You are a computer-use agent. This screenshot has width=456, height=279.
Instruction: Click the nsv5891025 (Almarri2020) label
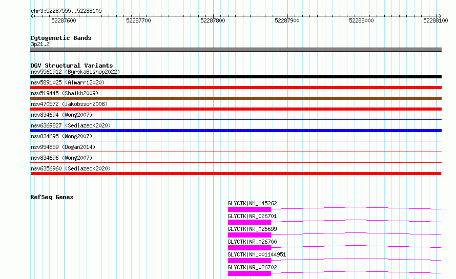[68, 82]
